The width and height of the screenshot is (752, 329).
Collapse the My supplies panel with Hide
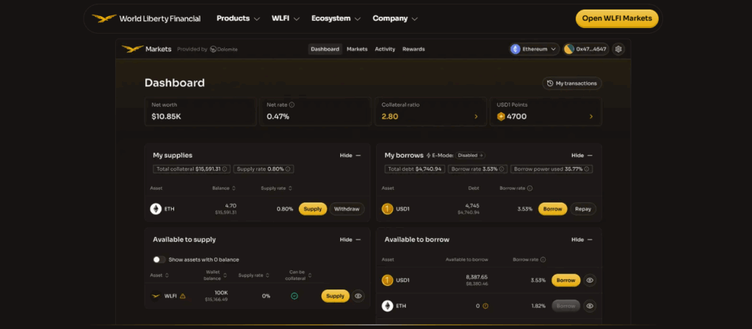click(350, 155)
